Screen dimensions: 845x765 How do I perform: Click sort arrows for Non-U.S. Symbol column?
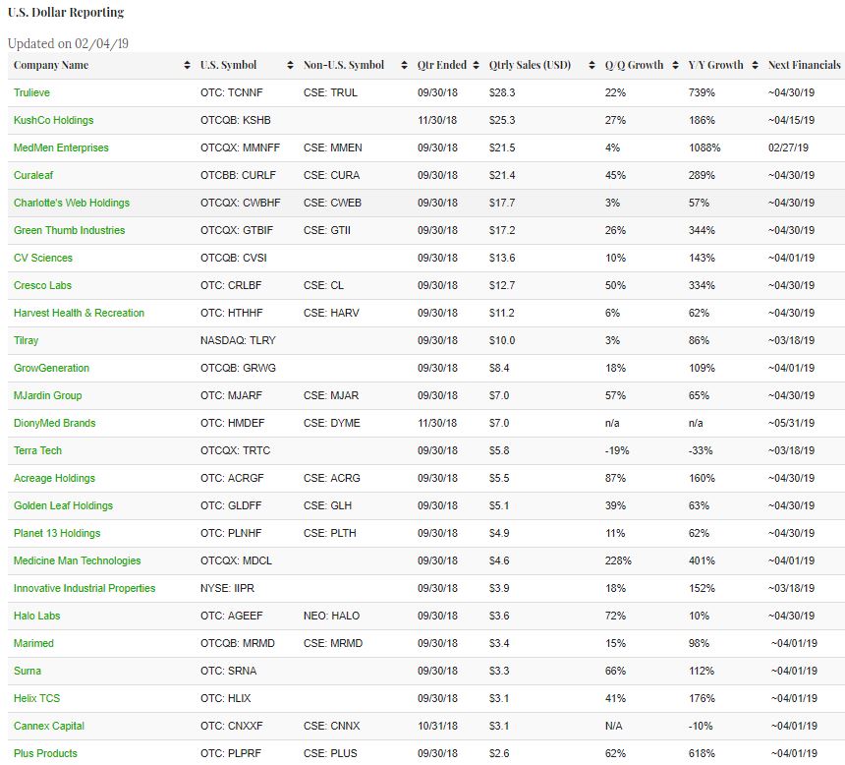click(404, 66)
